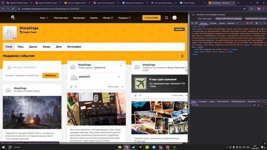Image resolution: width=267 pixels, height=150 pixels.
Task: Open the Видеоролики nav link
Action: [79, 17]
